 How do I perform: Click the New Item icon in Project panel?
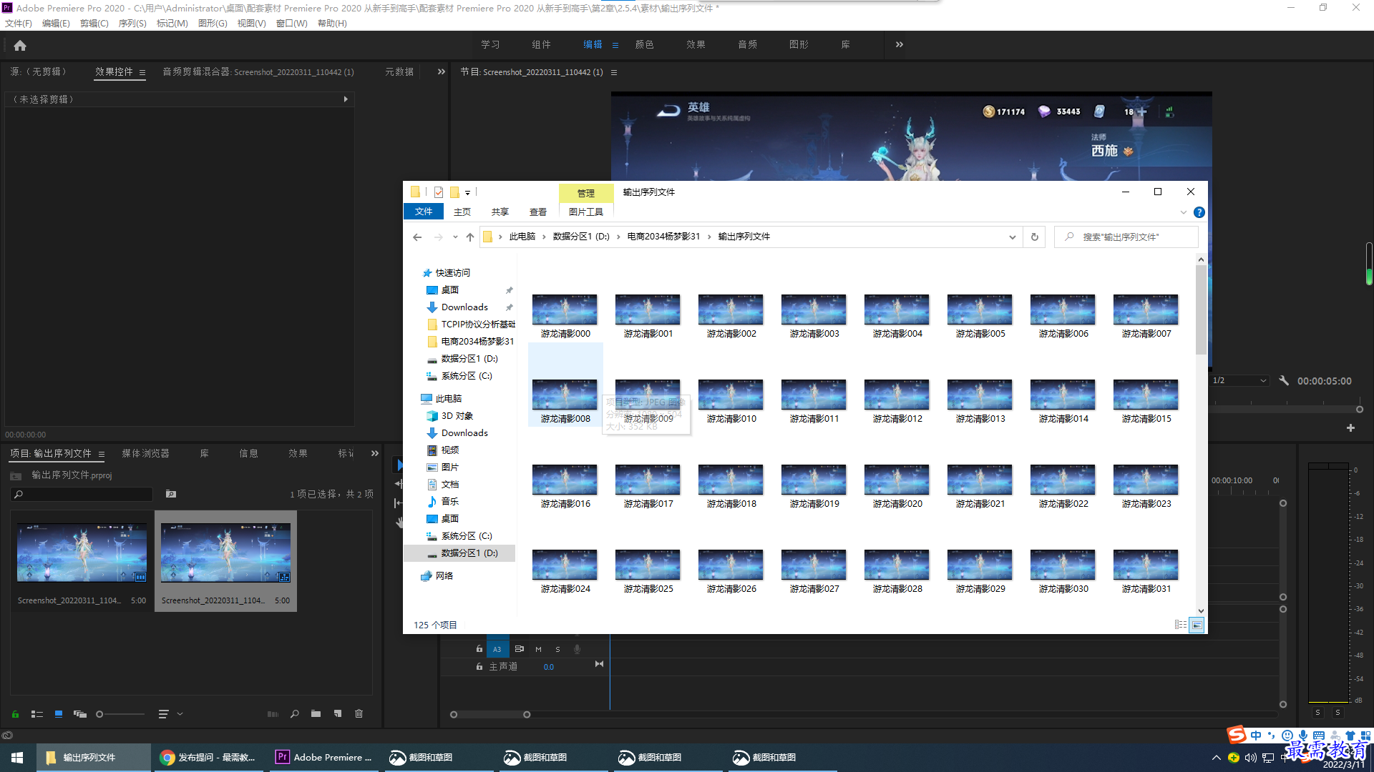click(338, 714)
